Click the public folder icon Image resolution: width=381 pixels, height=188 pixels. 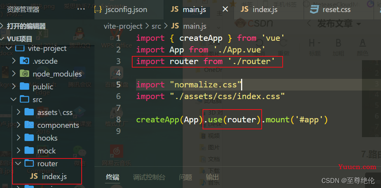24,86
